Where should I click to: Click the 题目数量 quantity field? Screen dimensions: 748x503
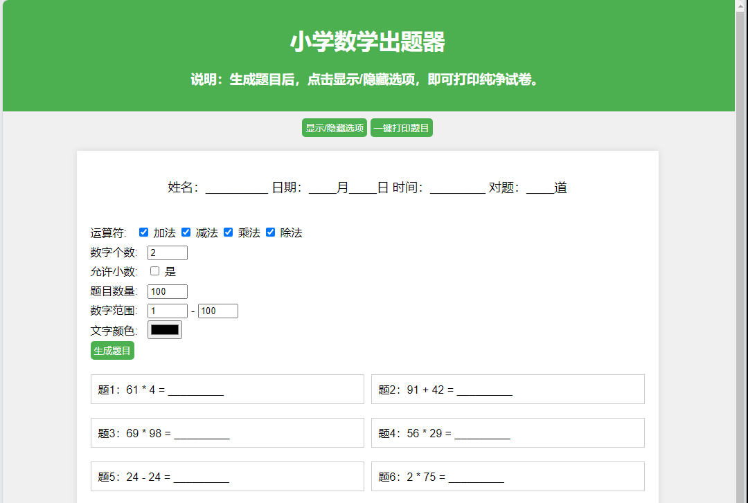coord(167,291)
